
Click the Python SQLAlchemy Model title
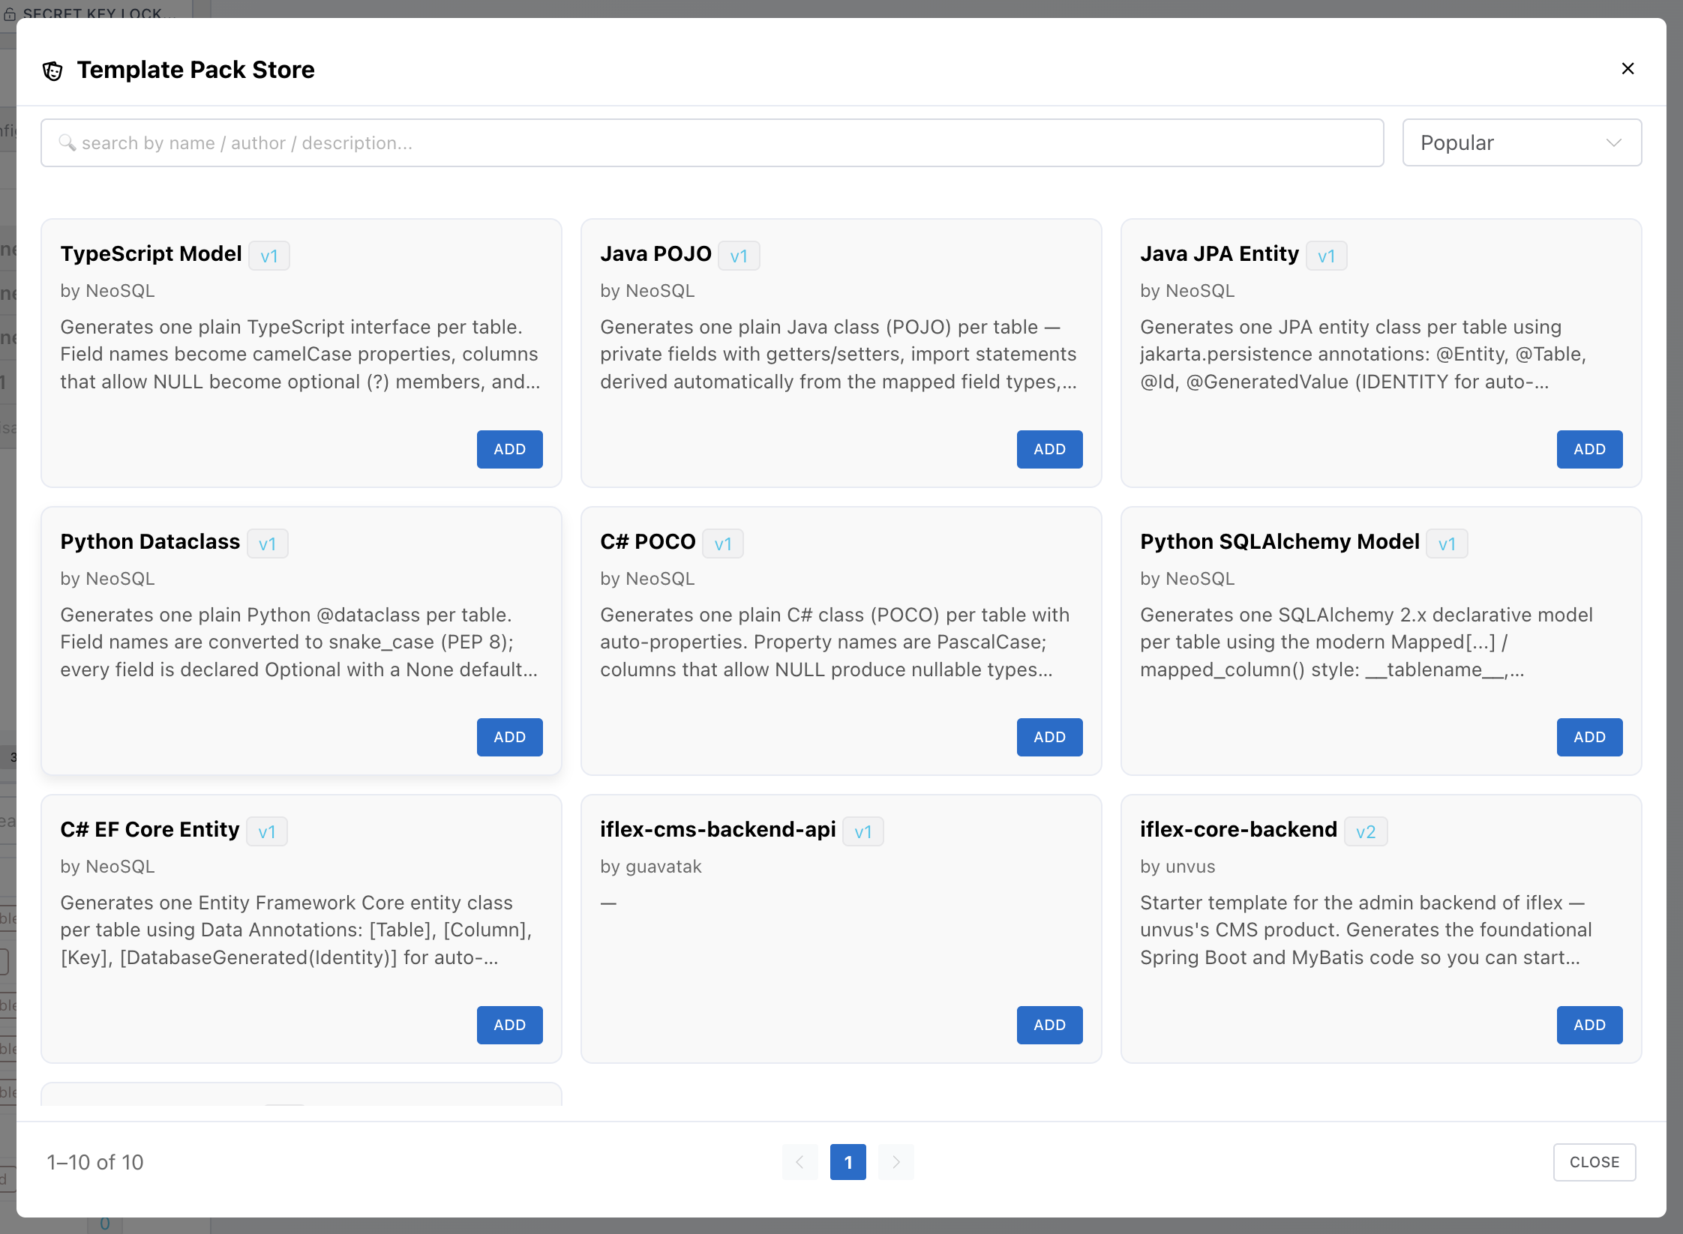point(1279,542)
